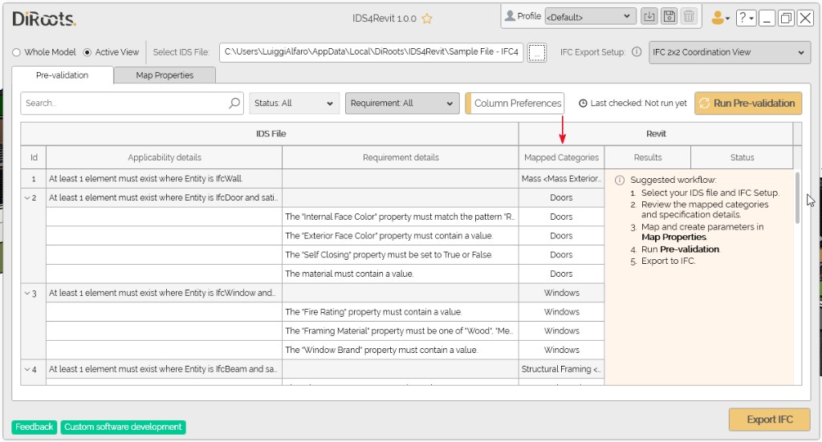Click the vertical scrollbar of the Results panel
The height and width of the screenshot is (442, 822).
click(x=797, y=198)
